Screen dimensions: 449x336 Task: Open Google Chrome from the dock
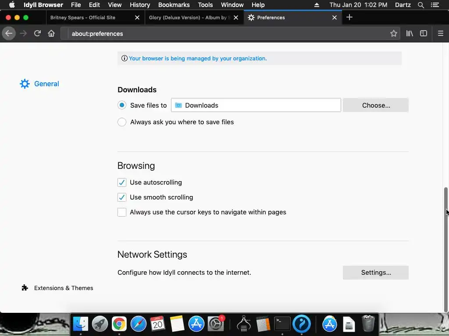(119, 324)
